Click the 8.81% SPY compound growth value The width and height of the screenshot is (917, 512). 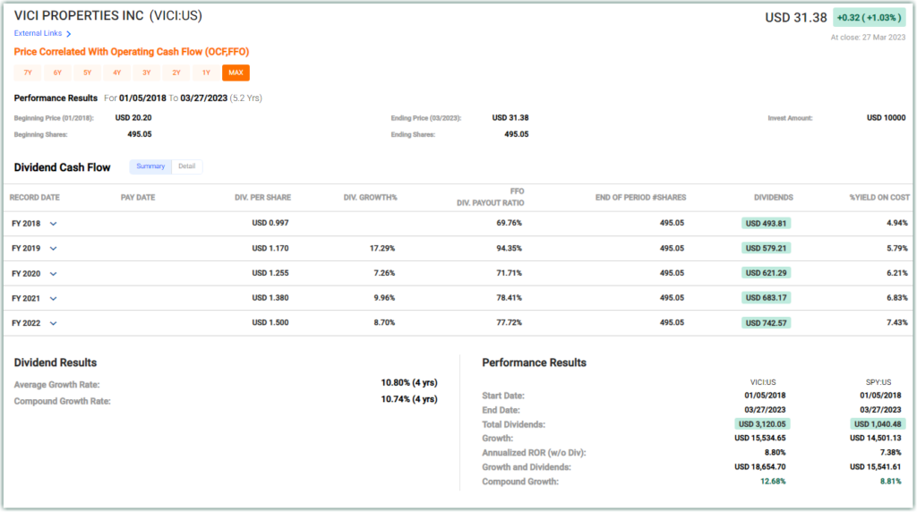pos(891,482)
